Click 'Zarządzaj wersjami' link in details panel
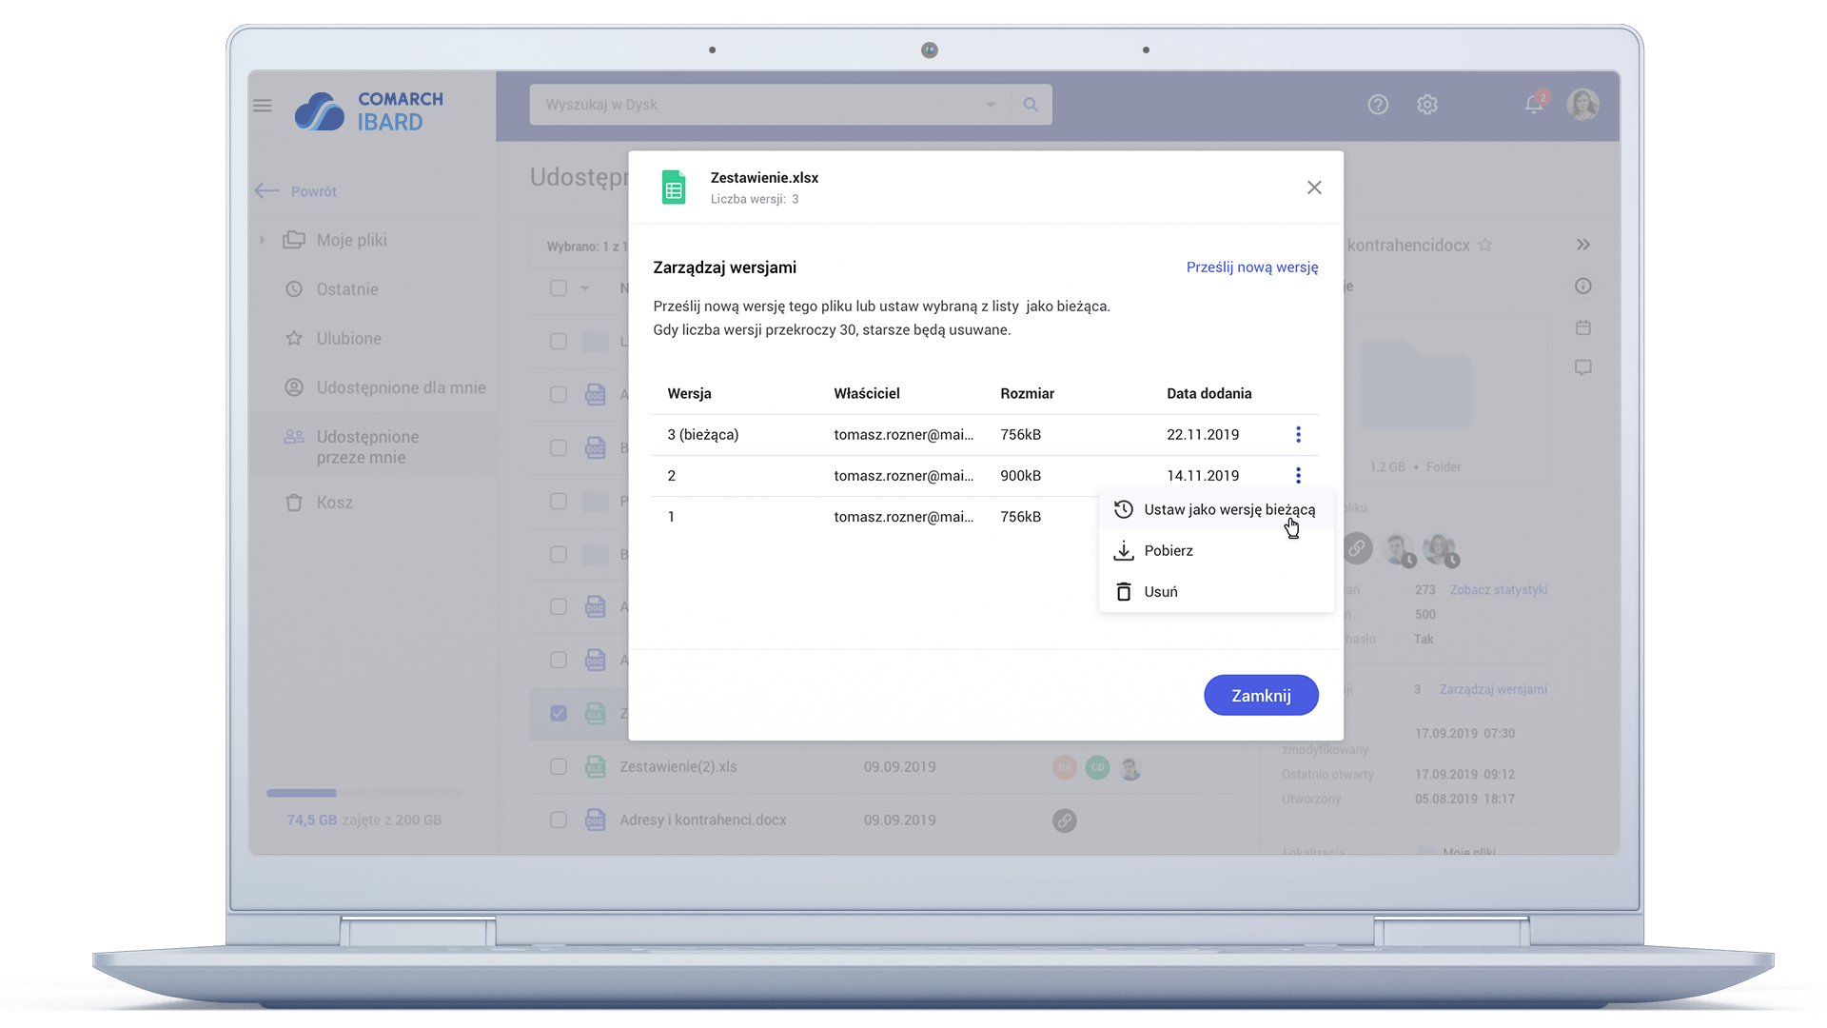1827x1028 pixels. pyautogui.click(x=1493, y=689)
